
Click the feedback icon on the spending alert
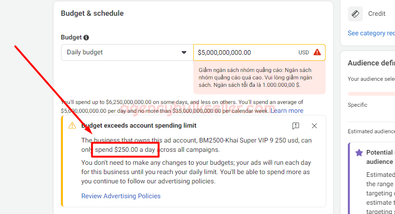296,126
